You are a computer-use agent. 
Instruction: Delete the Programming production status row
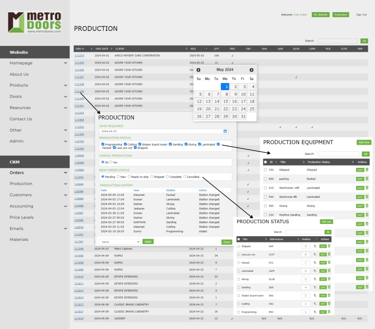329,312
